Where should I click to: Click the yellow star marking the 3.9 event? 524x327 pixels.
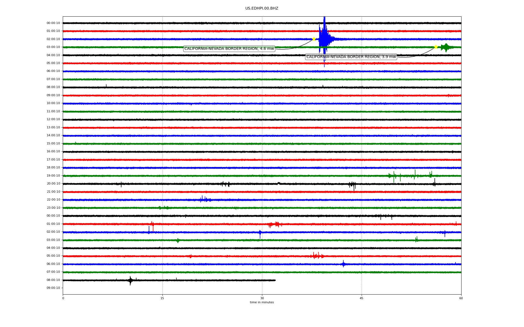(x=436, y=47)
